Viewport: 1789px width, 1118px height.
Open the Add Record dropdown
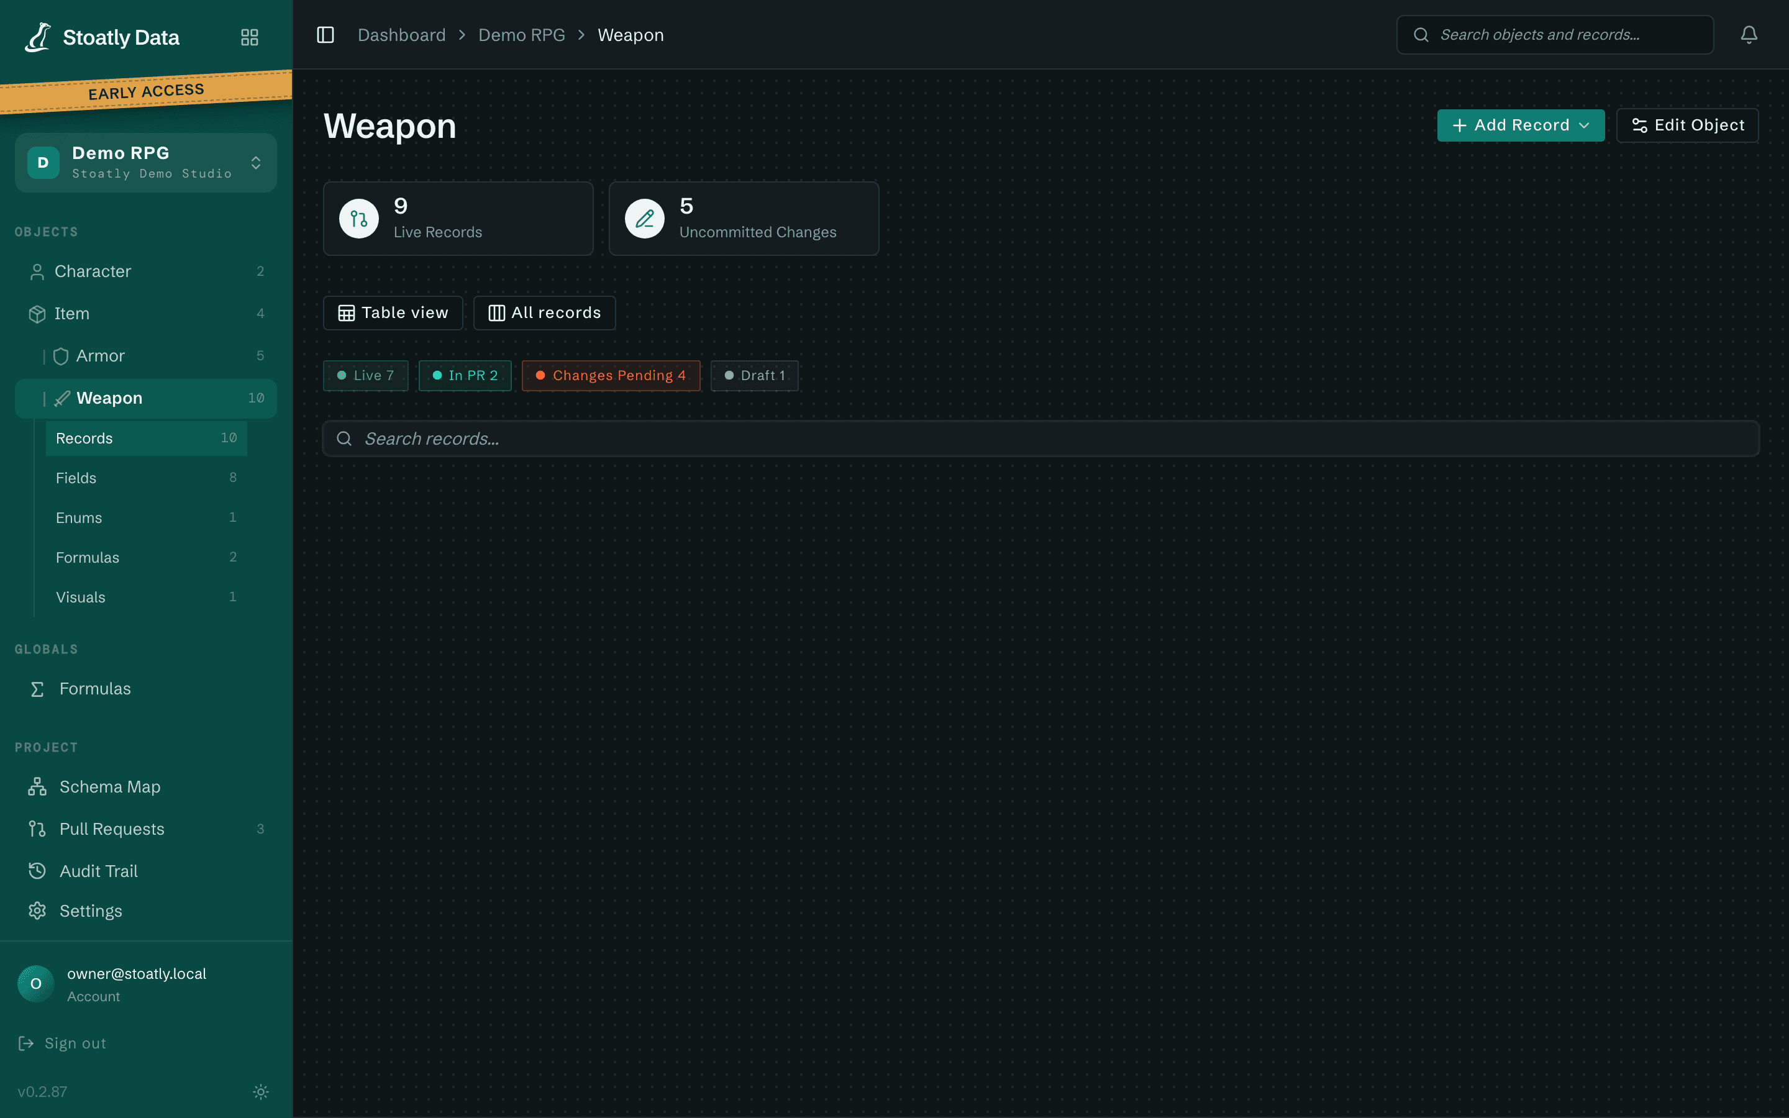tap(1521, 125)
